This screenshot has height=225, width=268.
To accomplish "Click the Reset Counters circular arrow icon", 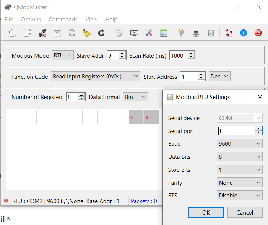I will pyautogui.click(x=101, y=33).
